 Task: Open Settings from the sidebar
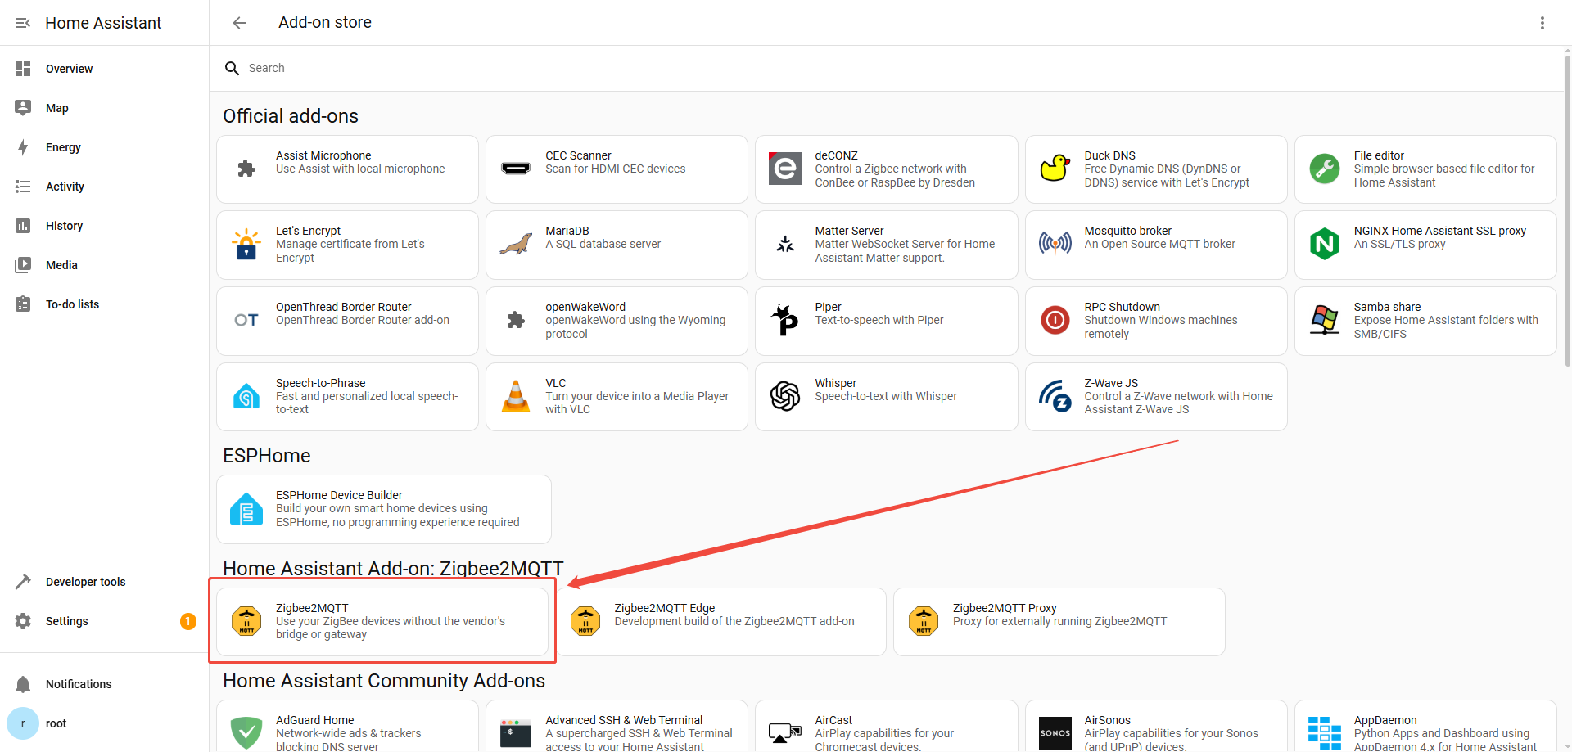66,621
